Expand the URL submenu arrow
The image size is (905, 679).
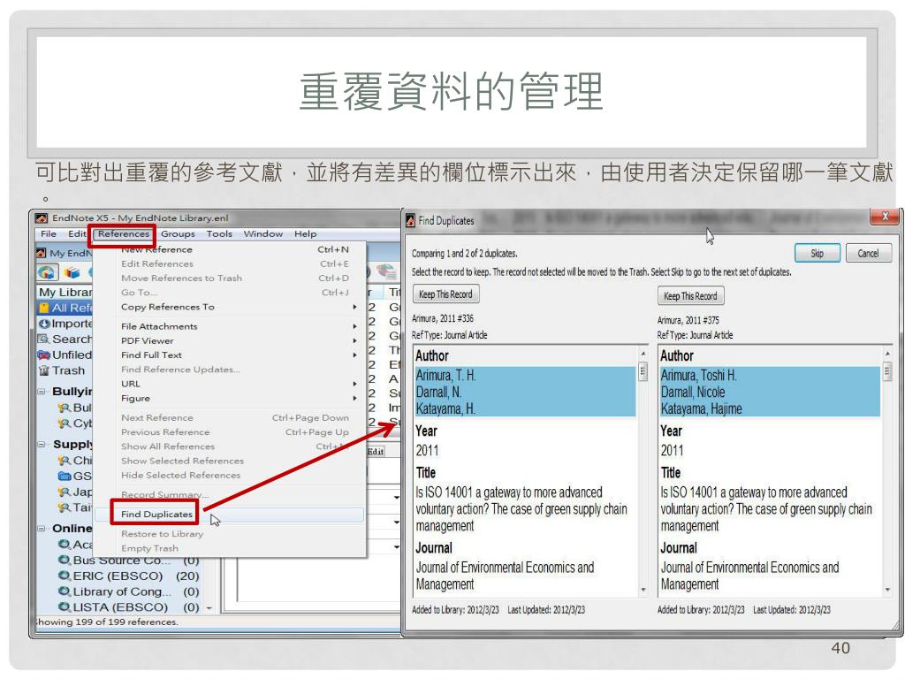355,384
